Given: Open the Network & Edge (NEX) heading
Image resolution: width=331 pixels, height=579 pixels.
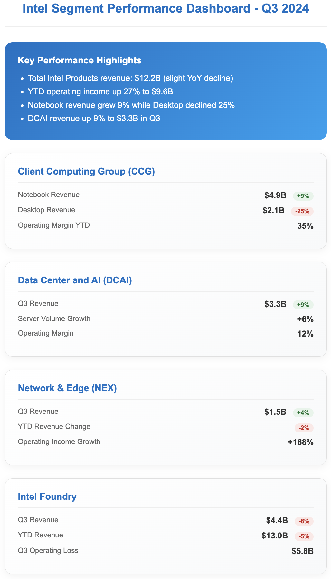Looking at the screenshot, I should click(x=67, y=388).
